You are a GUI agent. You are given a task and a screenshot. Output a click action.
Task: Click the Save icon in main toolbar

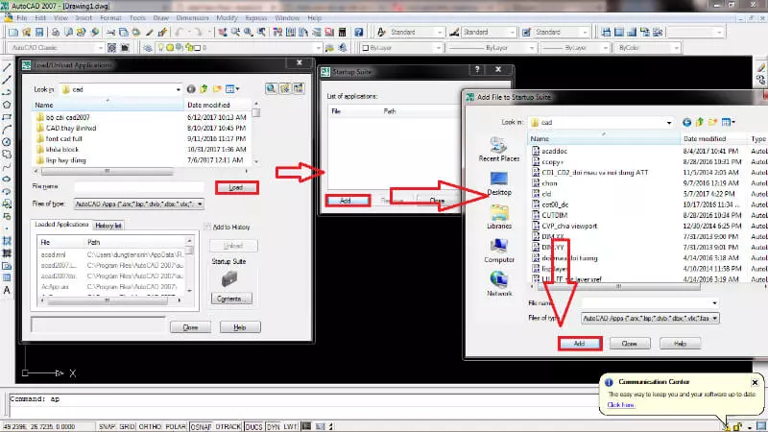[39, 33]
